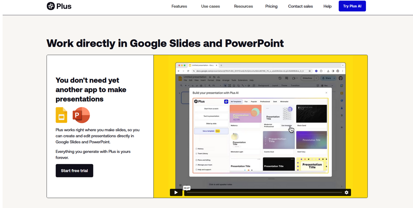The height and width of the screenshot is (208, 413).
Task: Choose the Mallorca template thumbnail
Action: click(246, 114)
